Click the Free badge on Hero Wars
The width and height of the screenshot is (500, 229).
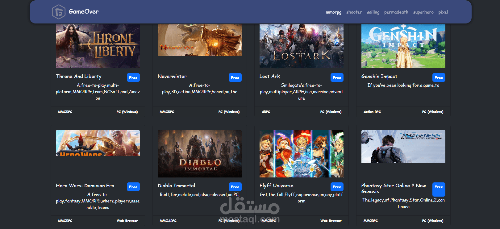pos(133,187)
